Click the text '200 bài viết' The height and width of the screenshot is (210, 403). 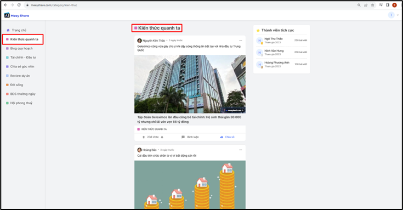(x=300, y=53)
